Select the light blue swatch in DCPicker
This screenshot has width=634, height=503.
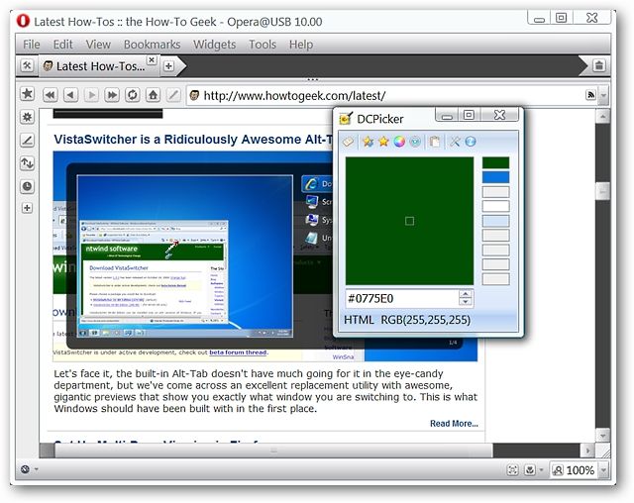coord(495,221)
